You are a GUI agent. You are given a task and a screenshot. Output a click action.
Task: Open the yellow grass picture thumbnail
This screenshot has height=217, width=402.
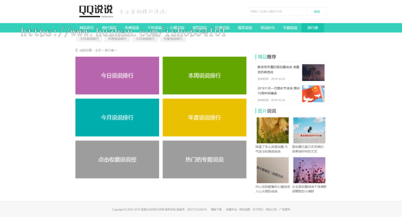coord(272,130)
